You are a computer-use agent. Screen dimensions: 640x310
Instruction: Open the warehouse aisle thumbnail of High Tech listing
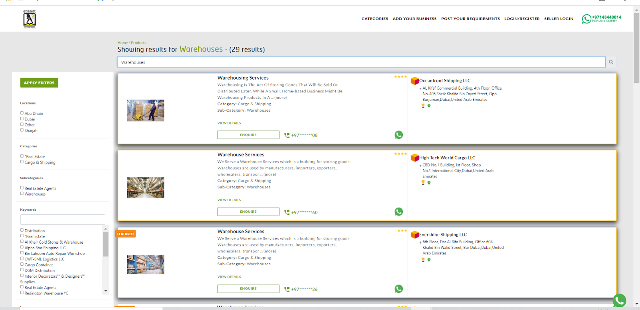click(x=146, y=188)
